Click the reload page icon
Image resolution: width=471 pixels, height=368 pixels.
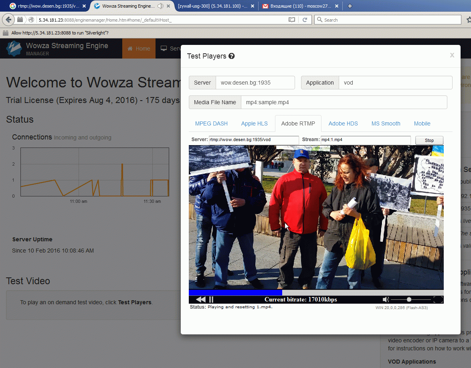point(305,20)
